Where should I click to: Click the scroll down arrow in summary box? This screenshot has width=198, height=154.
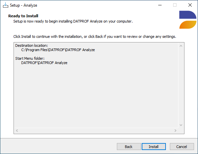181,125
